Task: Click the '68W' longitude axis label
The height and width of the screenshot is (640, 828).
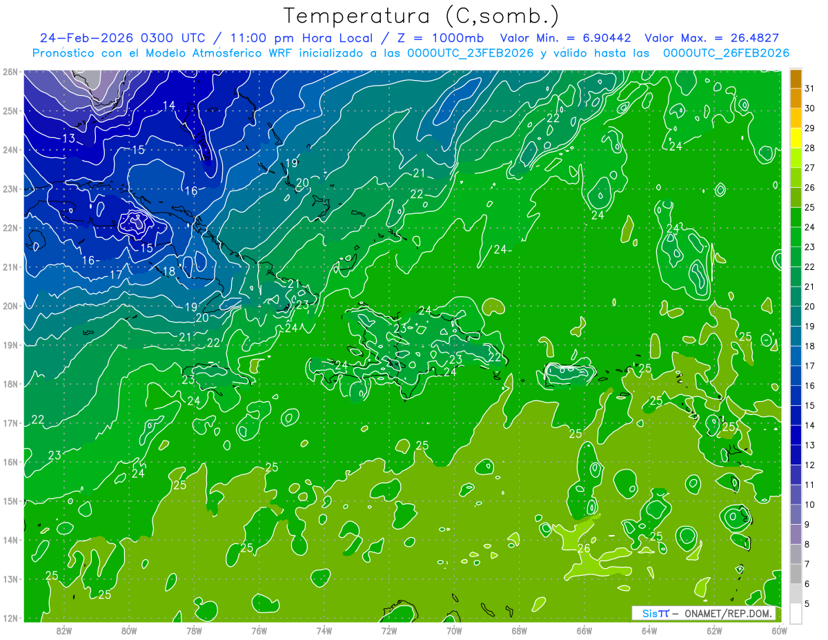Action: tap(519, 631)
